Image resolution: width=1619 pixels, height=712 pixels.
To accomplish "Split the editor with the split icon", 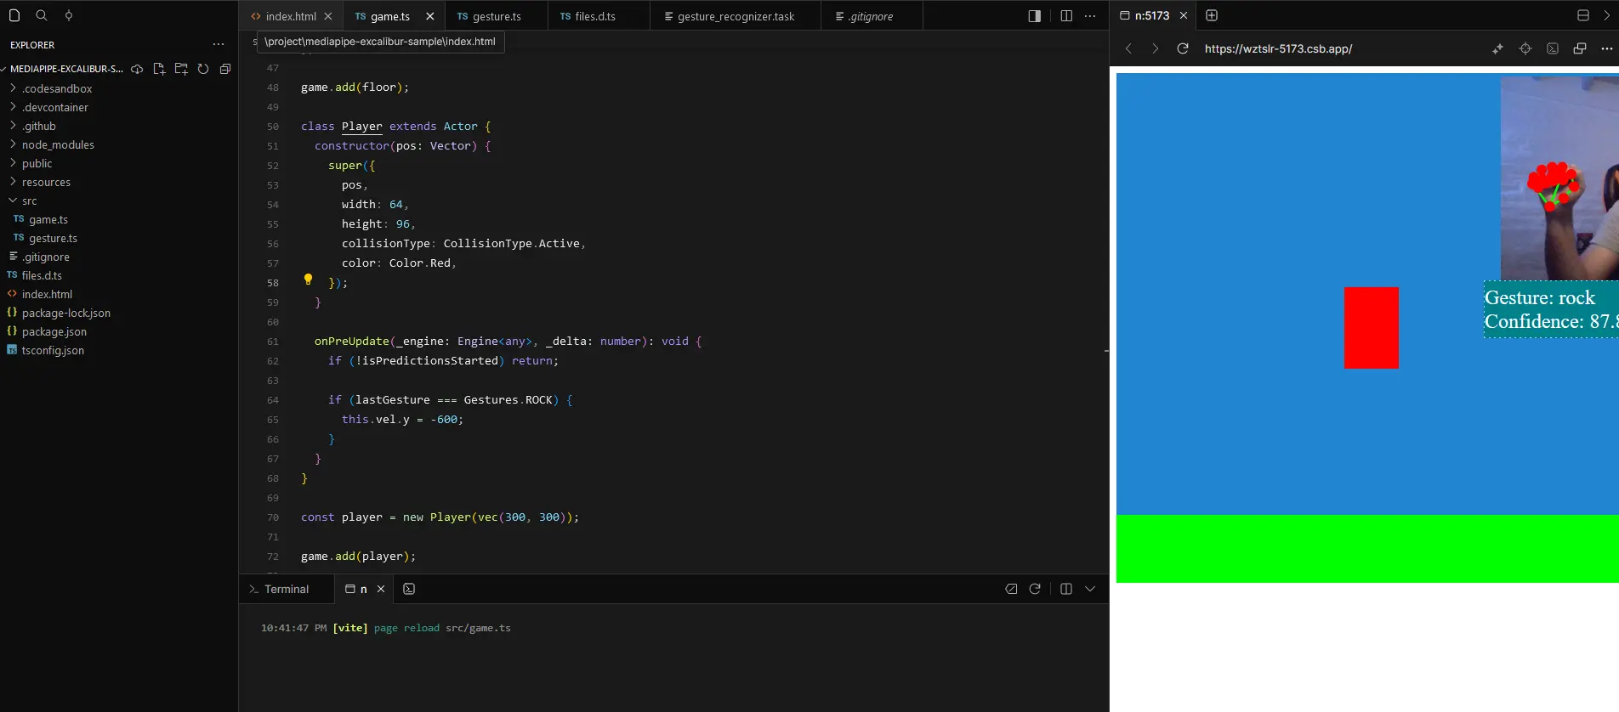I will 1065,16.
